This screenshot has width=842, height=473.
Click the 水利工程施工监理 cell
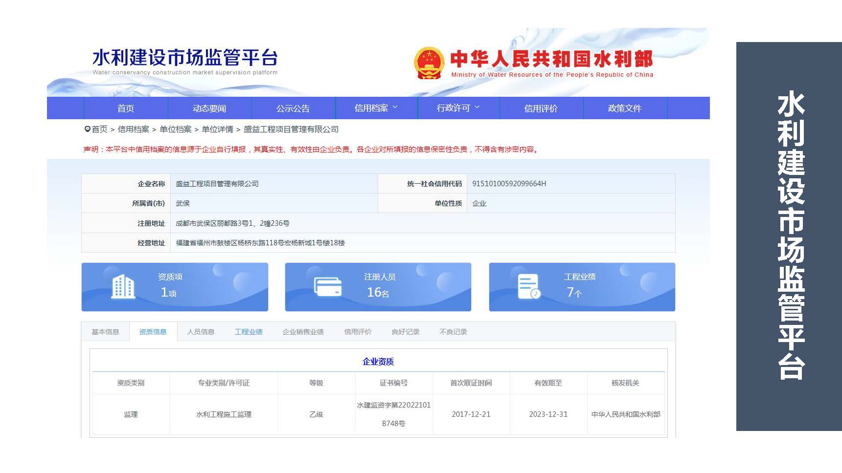pos(224,414)
